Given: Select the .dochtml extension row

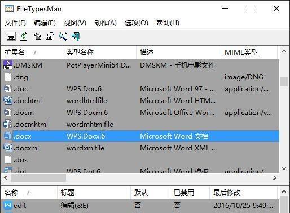Looking at the screenshot, I should pos(140,100).
